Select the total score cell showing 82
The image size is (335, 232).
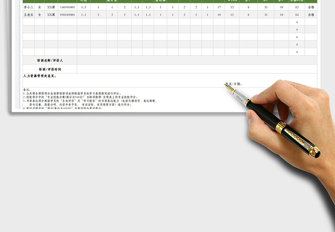pyautogui.click(x=297, y=7)
